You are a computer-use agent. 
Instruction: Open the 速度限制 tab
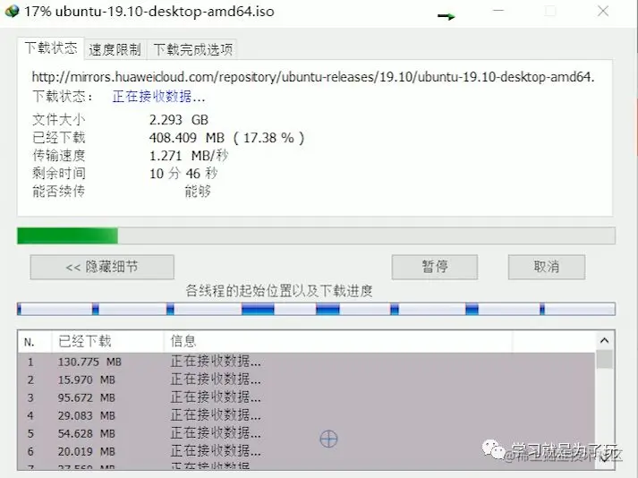coord(115,49)
